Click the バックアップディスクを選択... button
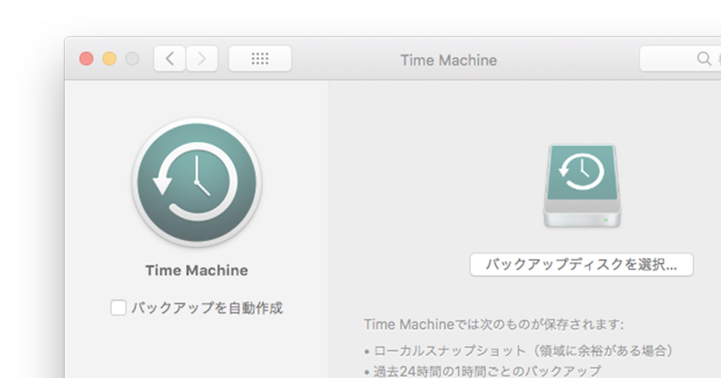The width and height of the screenshot is (721, 378). click(x=581, y=265)
